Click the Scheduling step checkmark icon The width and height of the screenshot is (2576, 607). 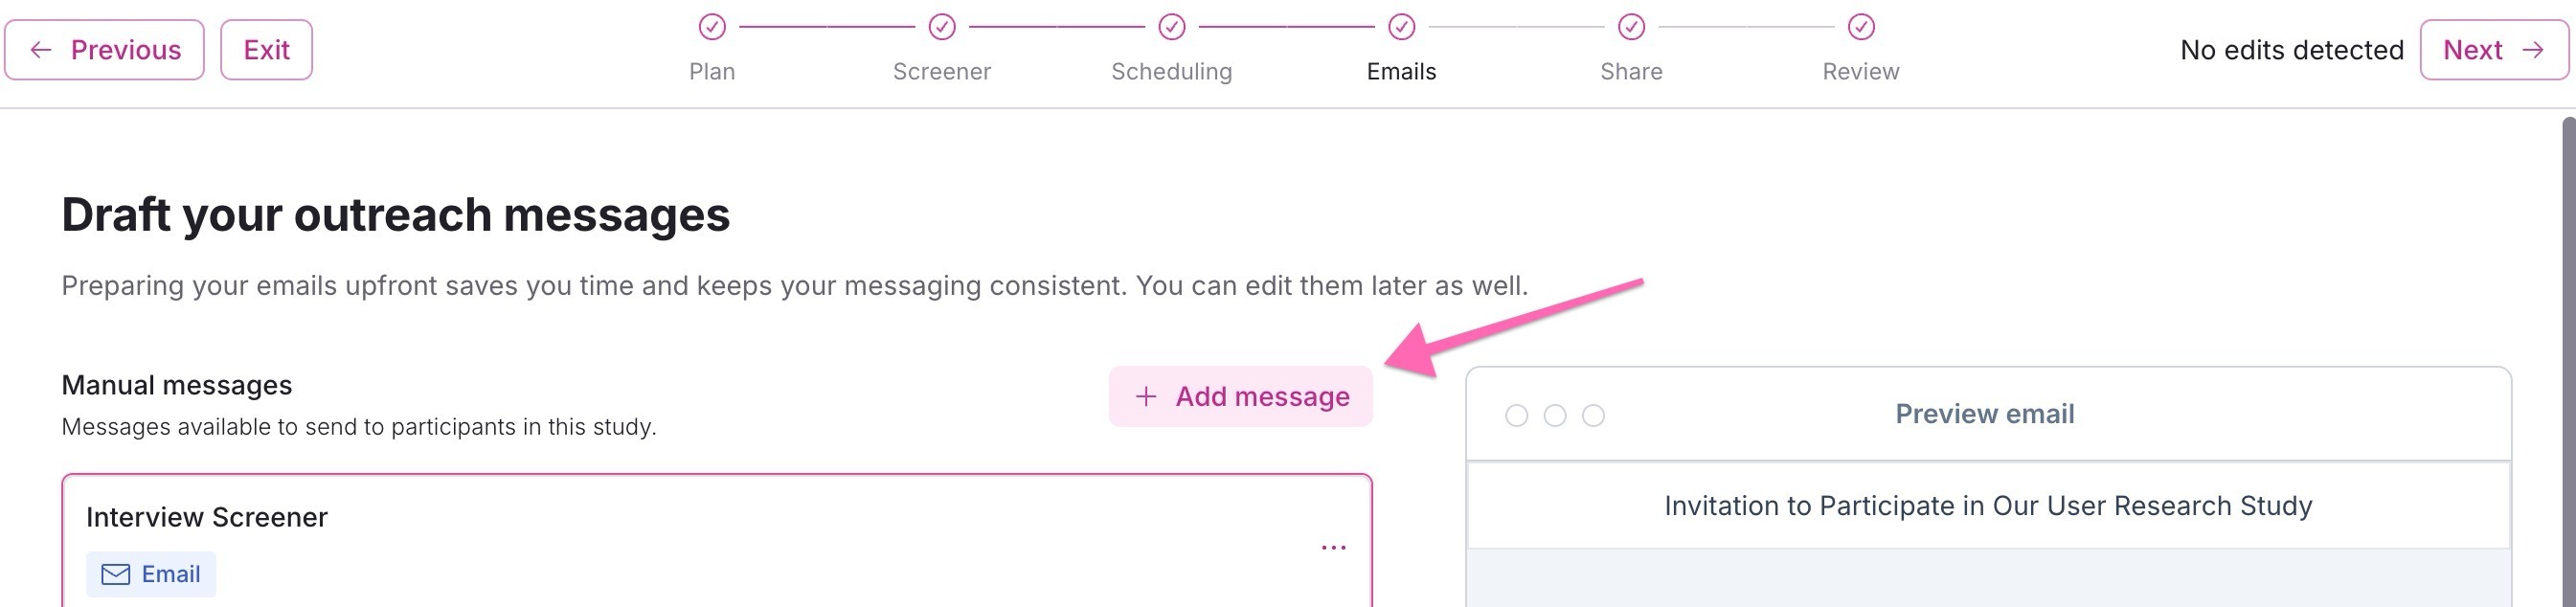click(1172, 27)
